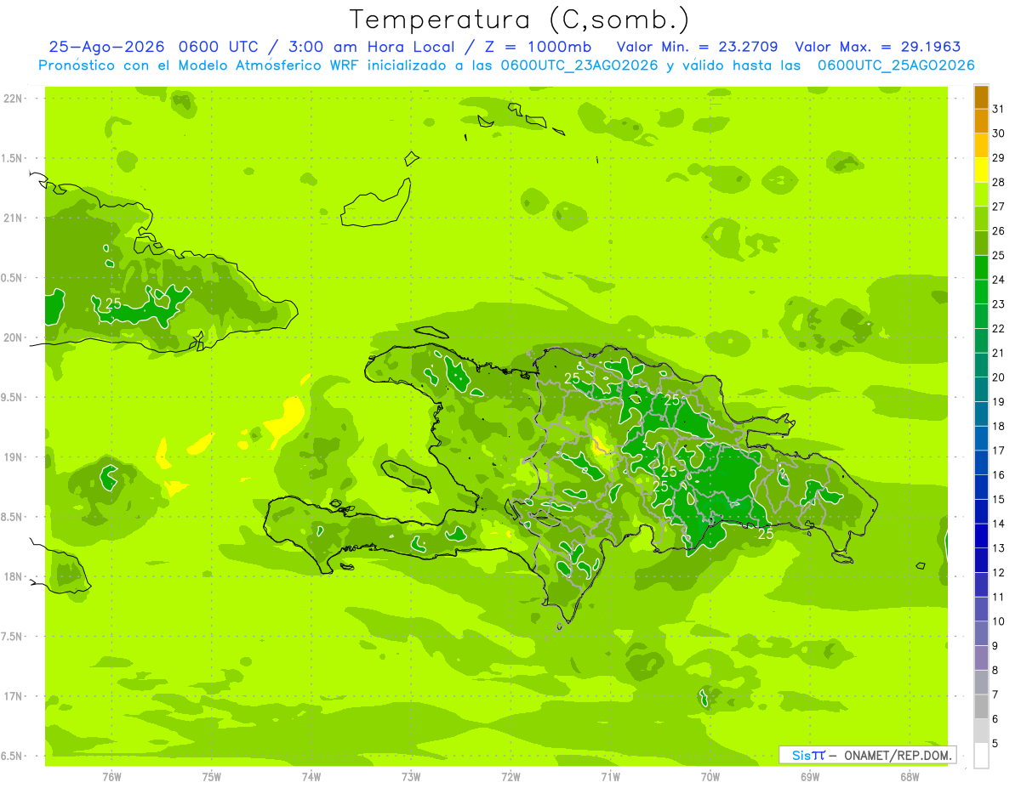Image resolution: width=1021 pixels, height=788 pixels.
Task: Click the '69W' longitude label
Action: pos(810,776)
